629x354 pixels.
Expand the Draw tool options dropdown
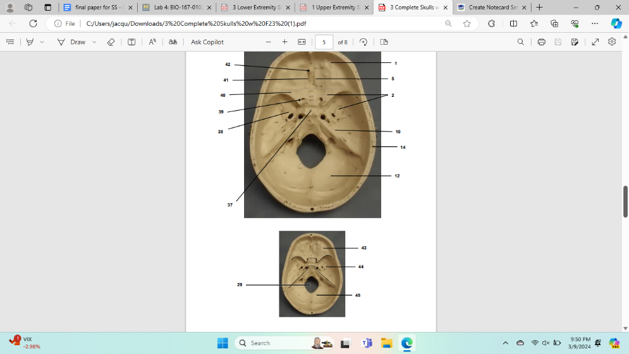(94, 42)
